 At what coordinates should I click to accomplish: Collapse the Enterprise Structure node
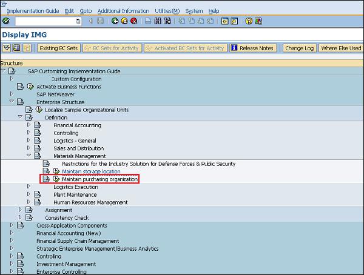click(11, 102)
